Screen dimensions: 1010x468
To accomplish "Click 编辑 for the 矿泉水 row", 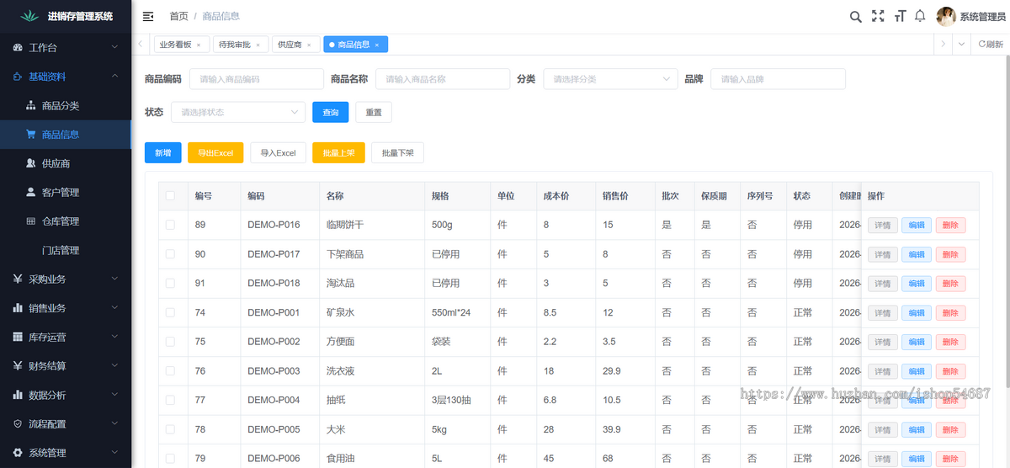I will (x=917, y=312).
